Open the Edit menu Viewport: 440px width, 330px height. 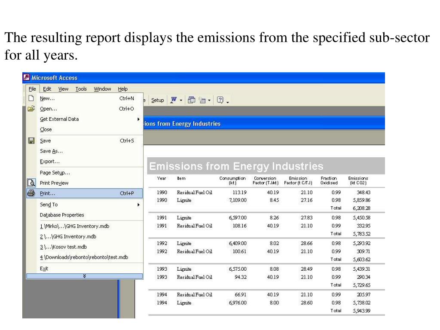pyautogui.click(x=47, y=89)
